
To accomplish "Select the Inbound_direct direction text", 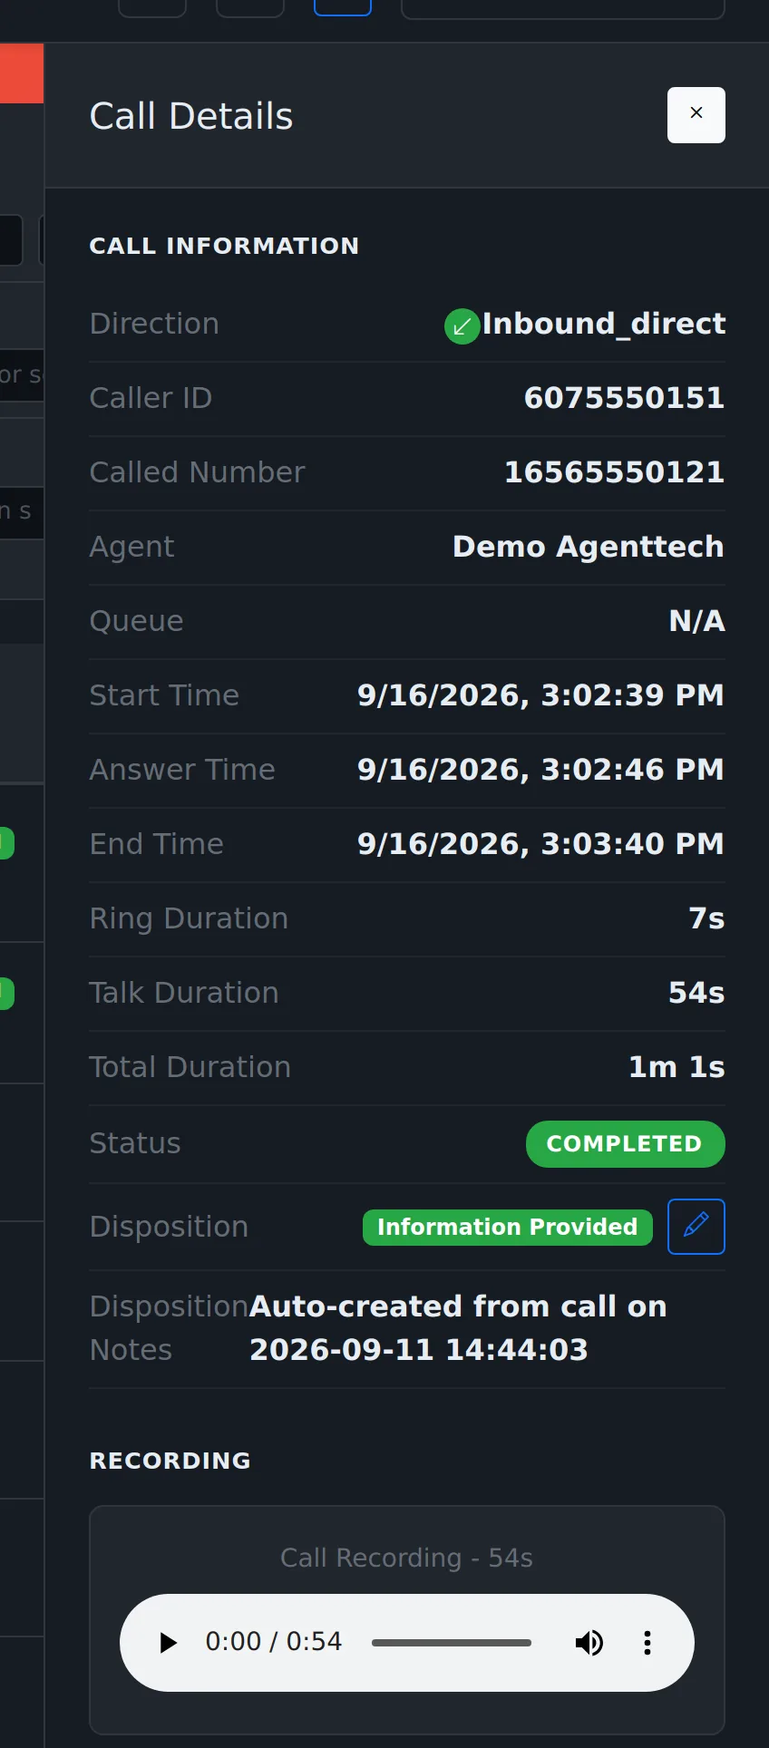I will pos(604,325).
